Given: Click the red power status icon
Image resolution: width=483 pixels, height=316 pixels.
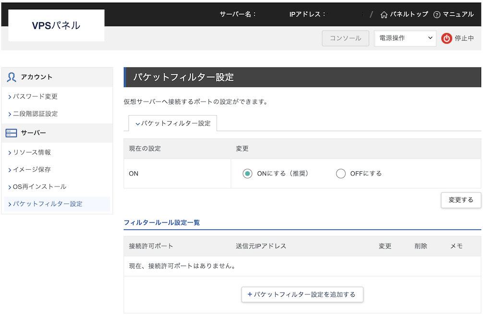Looking at the screenshot, I should (x=447, y=38).
